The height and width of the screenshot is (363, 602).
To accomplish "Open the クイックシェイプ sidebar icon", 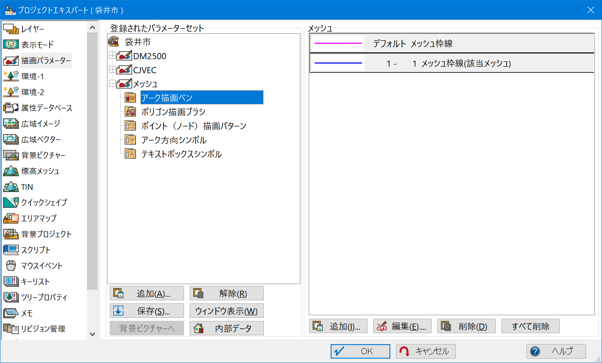I will 11,203.
